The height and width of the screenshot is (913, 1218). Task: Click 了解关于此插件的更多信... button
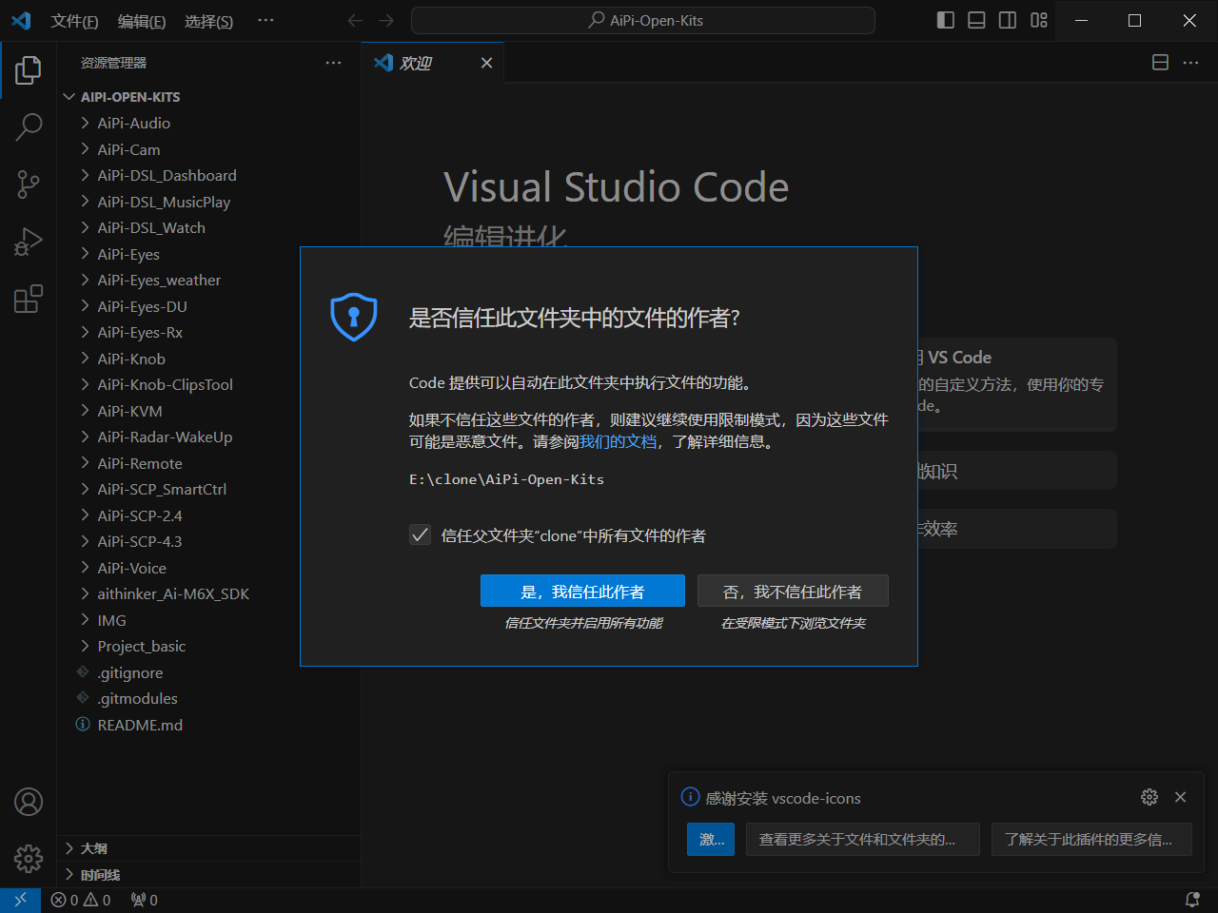click(x=1091, y=839)
